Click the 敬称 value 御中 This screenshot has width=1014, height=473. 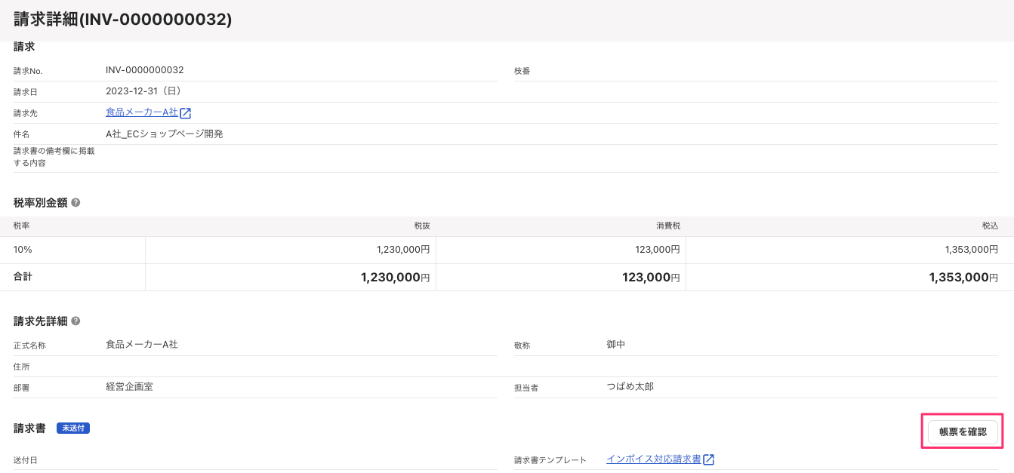click(615, 345)
